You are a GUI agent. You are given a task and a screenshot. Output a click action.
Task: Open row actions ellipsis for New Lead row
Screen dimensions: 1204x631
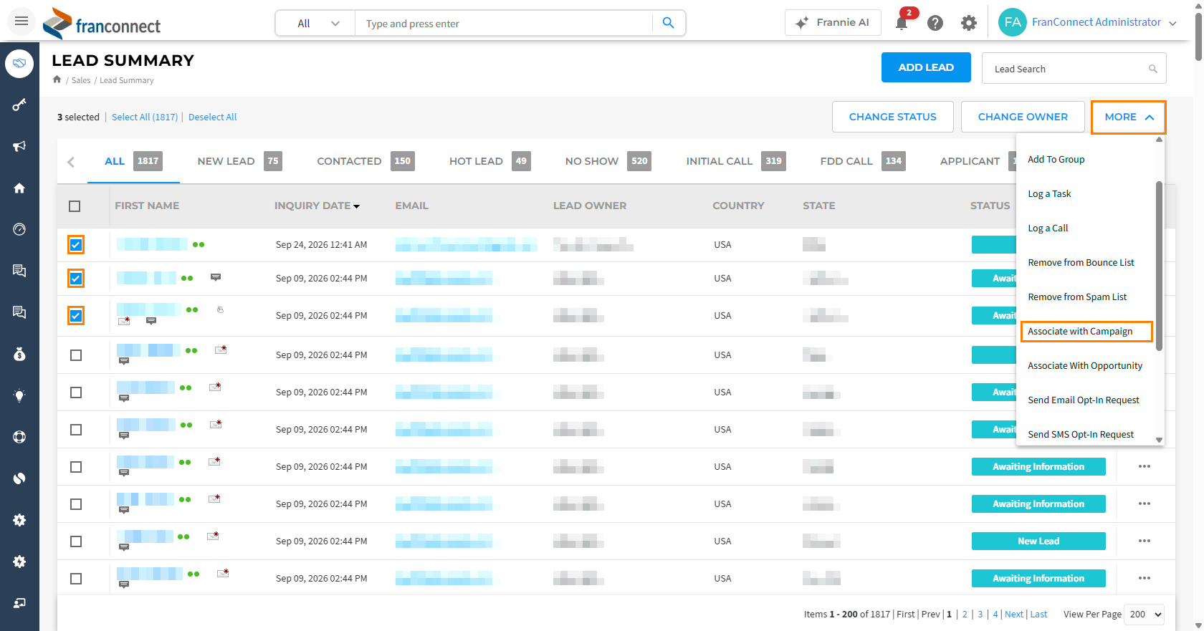(x=1145, y=541)
